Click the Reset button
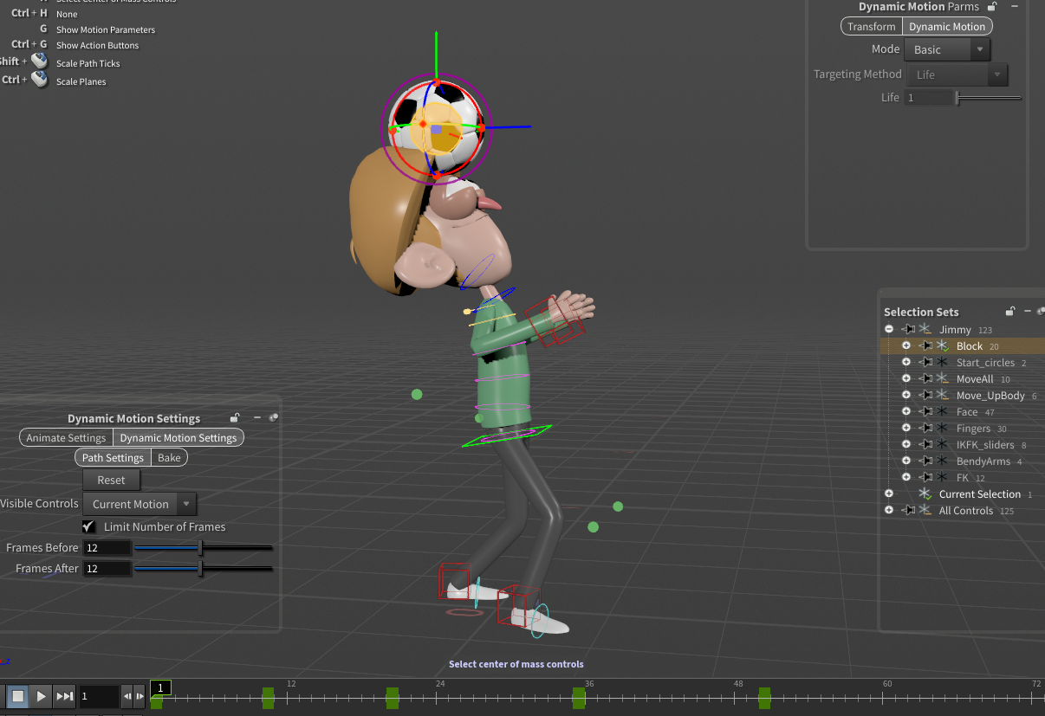Screen dimensions: 1045x716 coord(111,481)
